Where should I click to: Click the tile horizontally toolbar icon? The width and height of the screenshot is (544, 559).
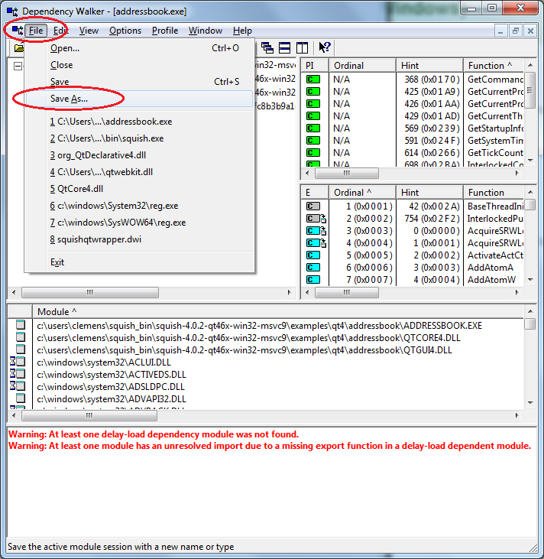click(x=285, y=48)
